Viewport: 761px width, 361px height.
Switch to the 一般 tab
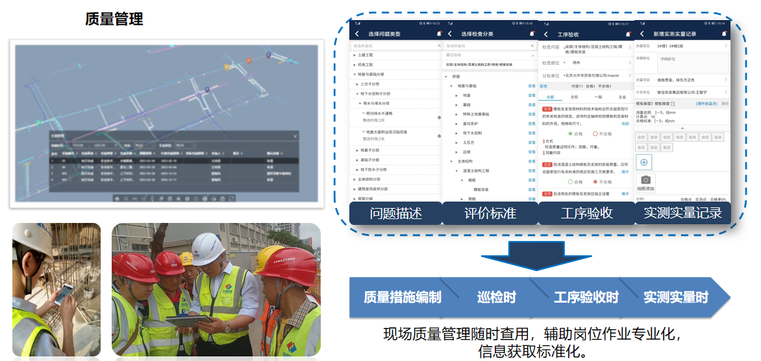tap(598, 97)
